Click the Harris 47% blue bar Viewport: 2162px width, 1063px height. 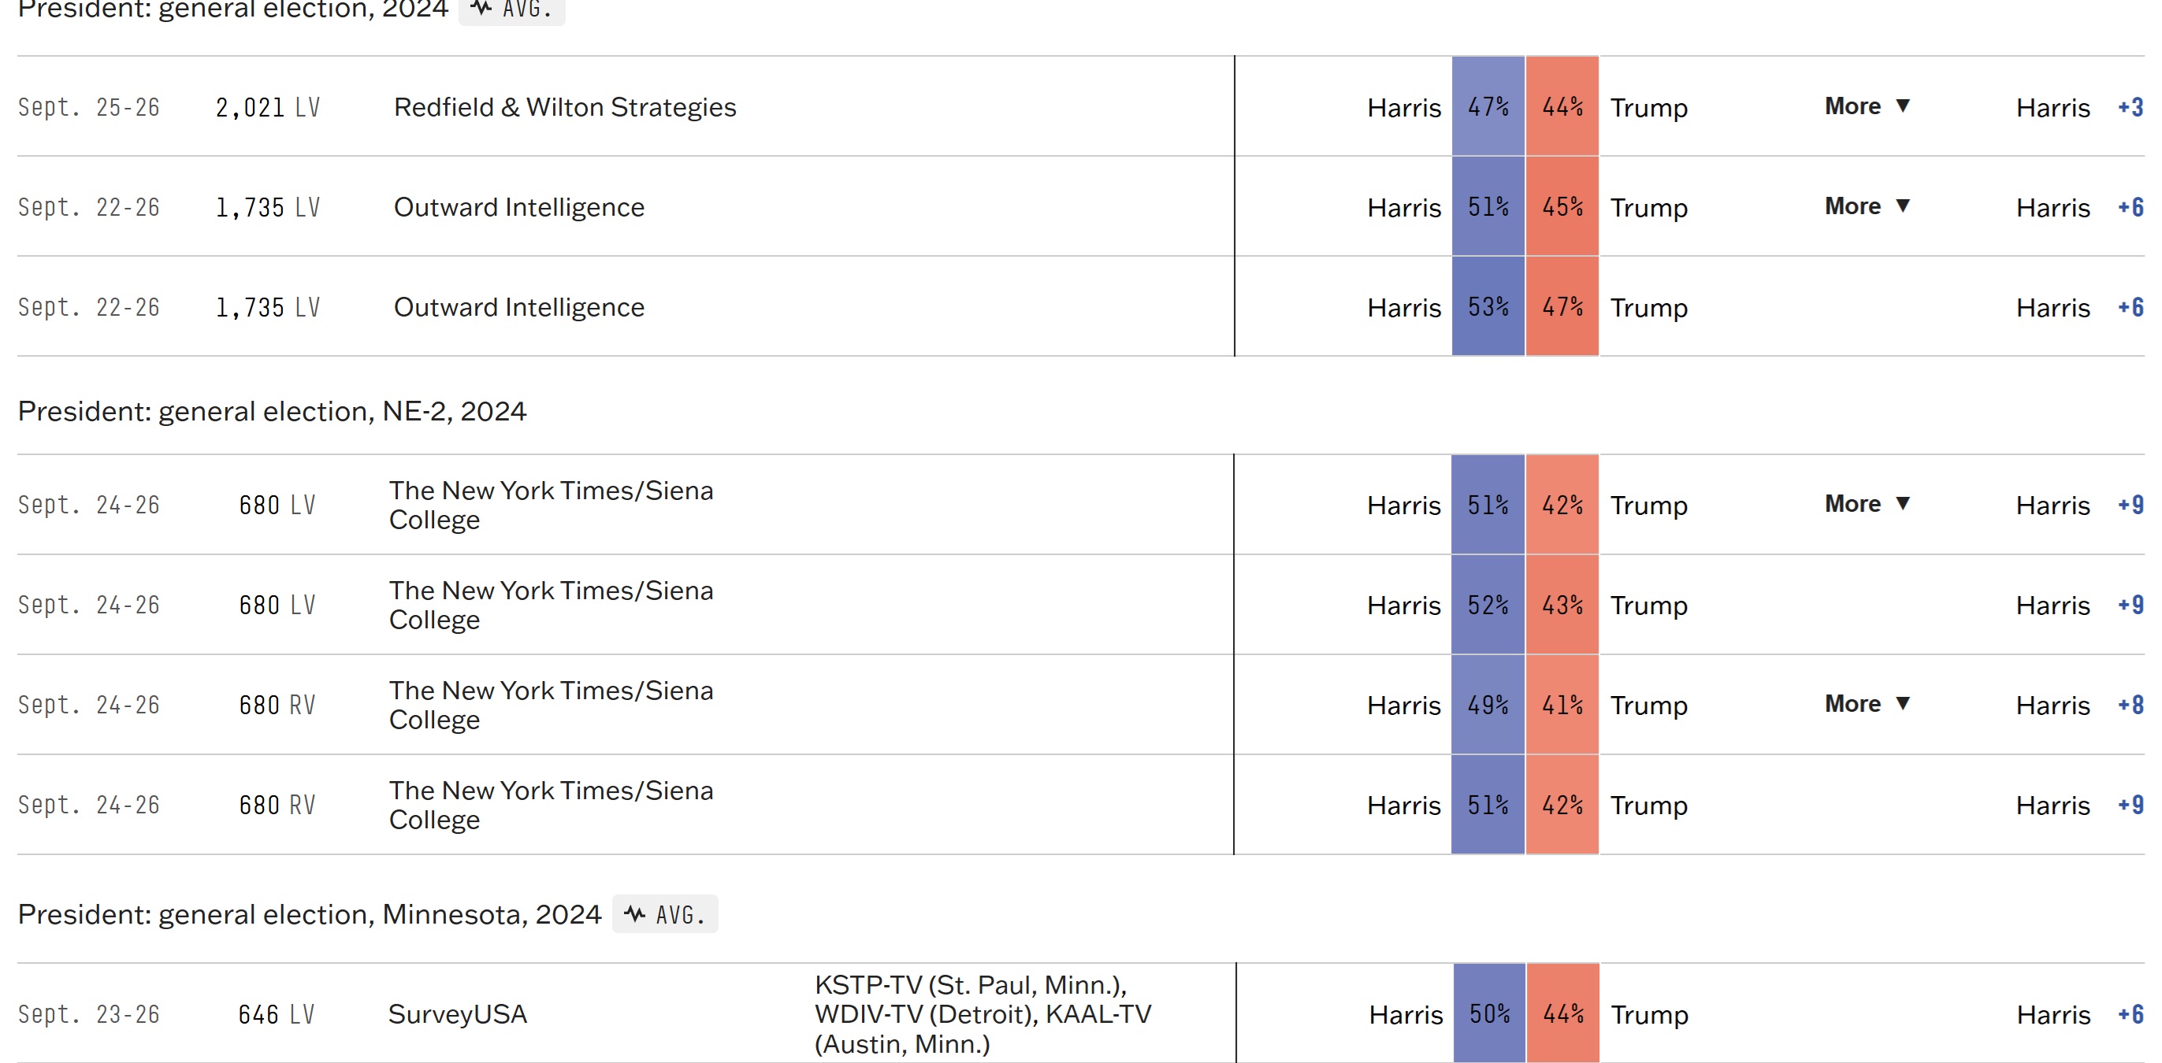pyautogui.click(x=1488, y=106)
